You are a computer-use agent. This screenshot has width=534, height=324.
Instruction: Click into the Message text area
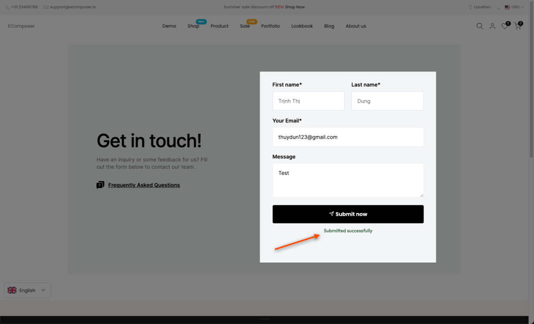click(x=348, y=180)
